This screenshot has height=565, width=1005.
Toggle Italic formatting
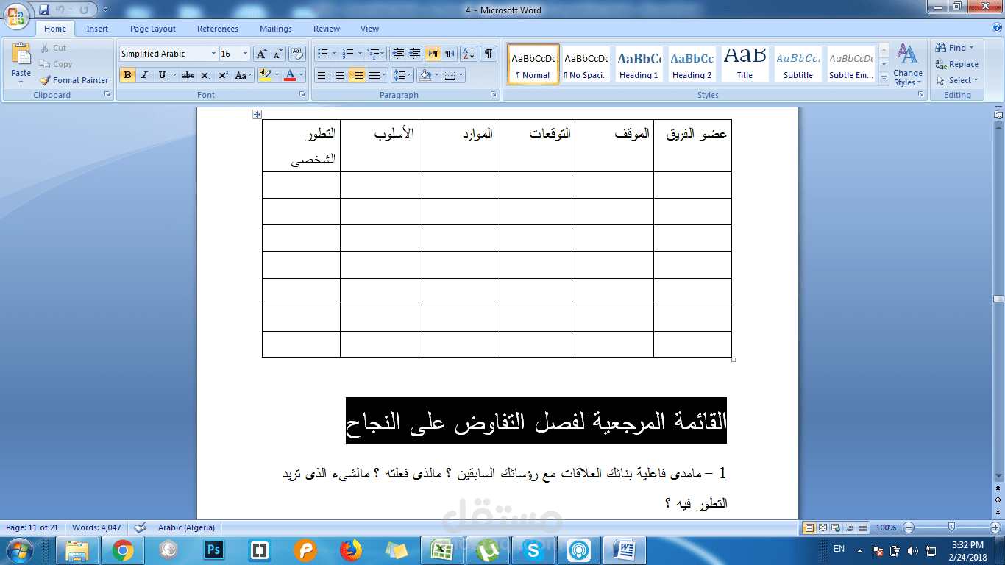coord(144,75)
